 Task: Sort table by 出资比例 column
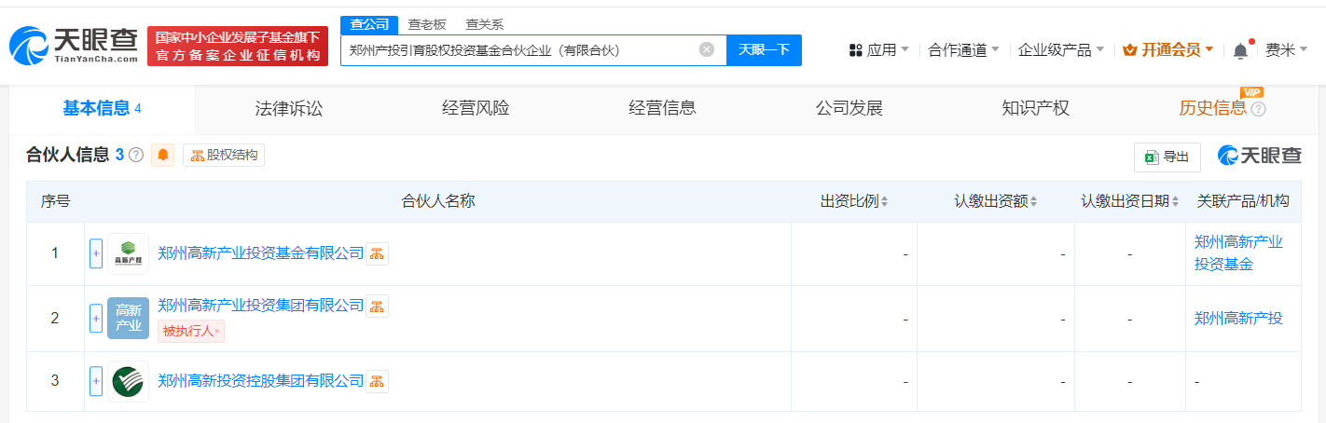click(854, 201)
